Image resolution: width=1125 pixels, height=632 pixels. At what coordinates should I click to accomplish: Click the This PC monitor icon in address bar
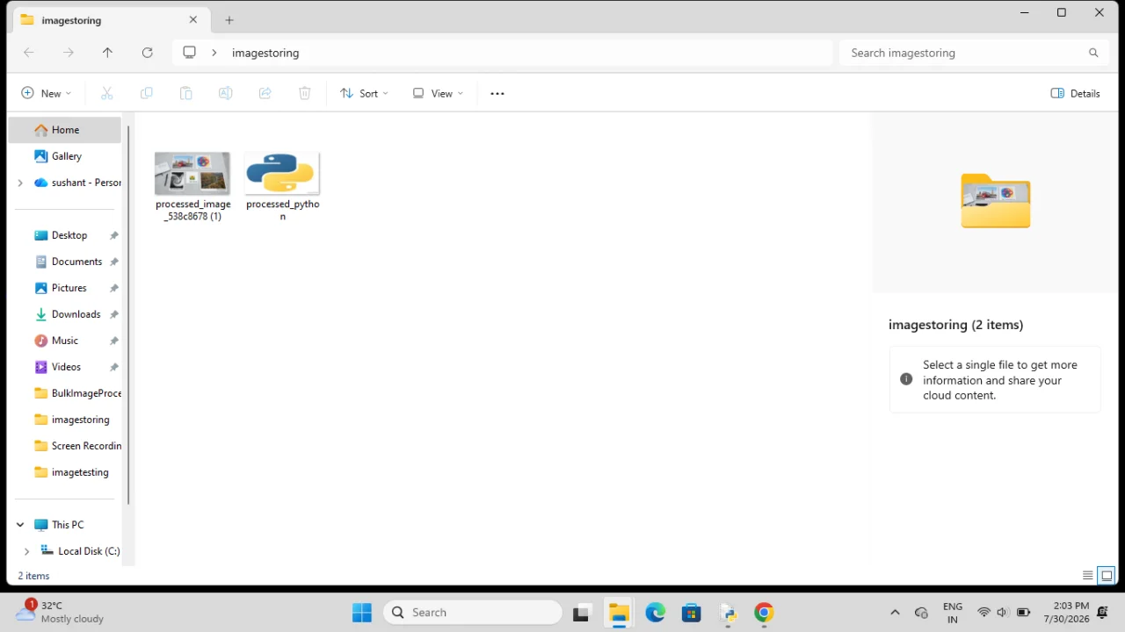[189, 53]
